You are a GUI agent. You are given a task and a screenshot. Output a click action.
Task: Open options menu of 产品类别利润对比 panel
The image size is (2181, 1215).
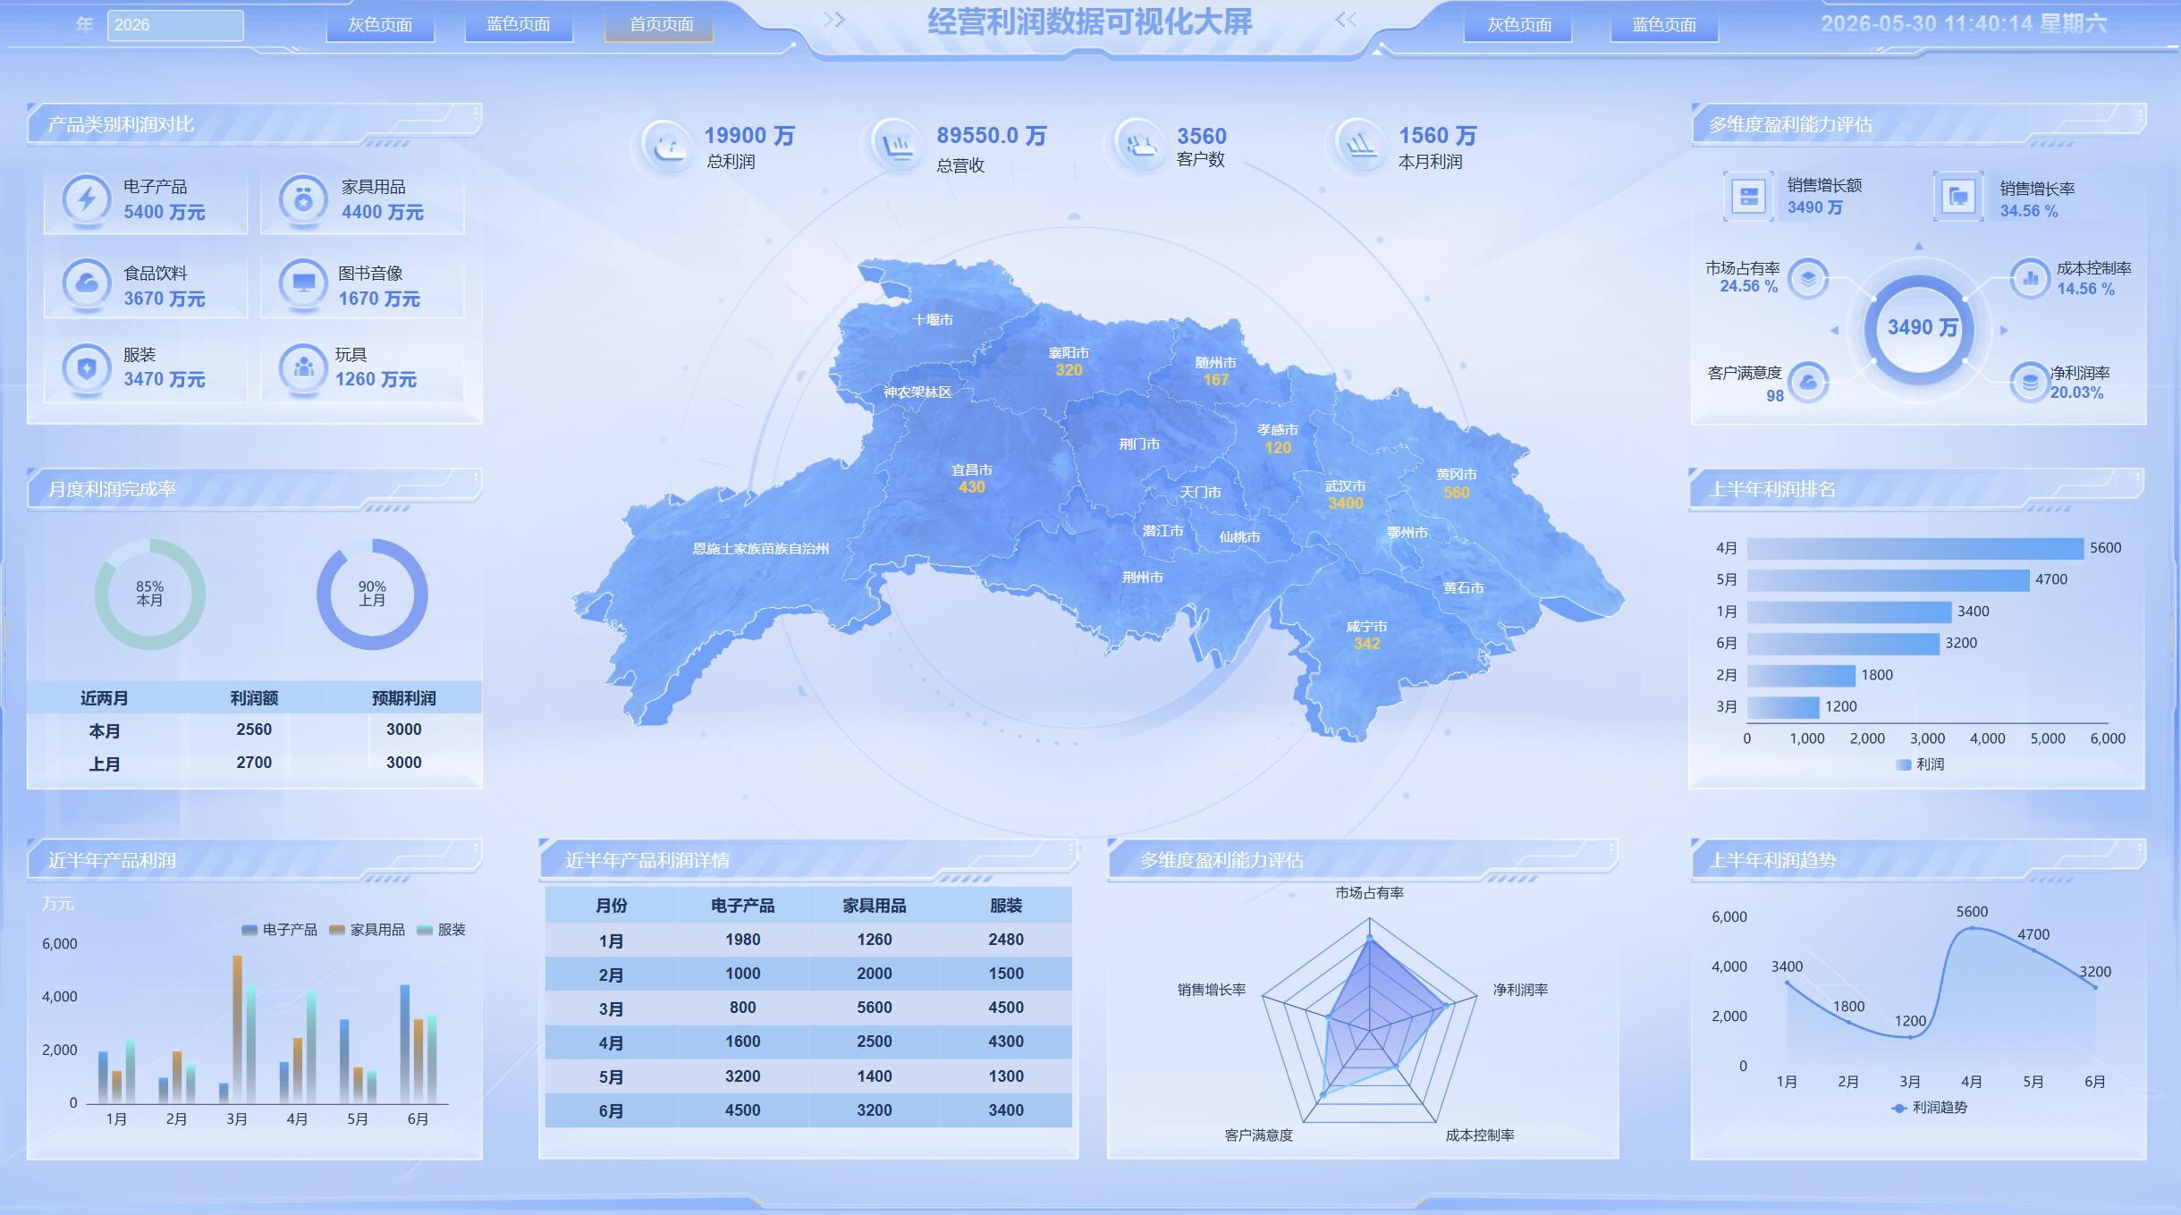(476, 114)
